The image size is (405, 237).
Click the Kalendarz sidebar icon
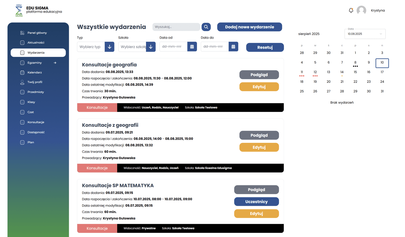coord(22,72)
